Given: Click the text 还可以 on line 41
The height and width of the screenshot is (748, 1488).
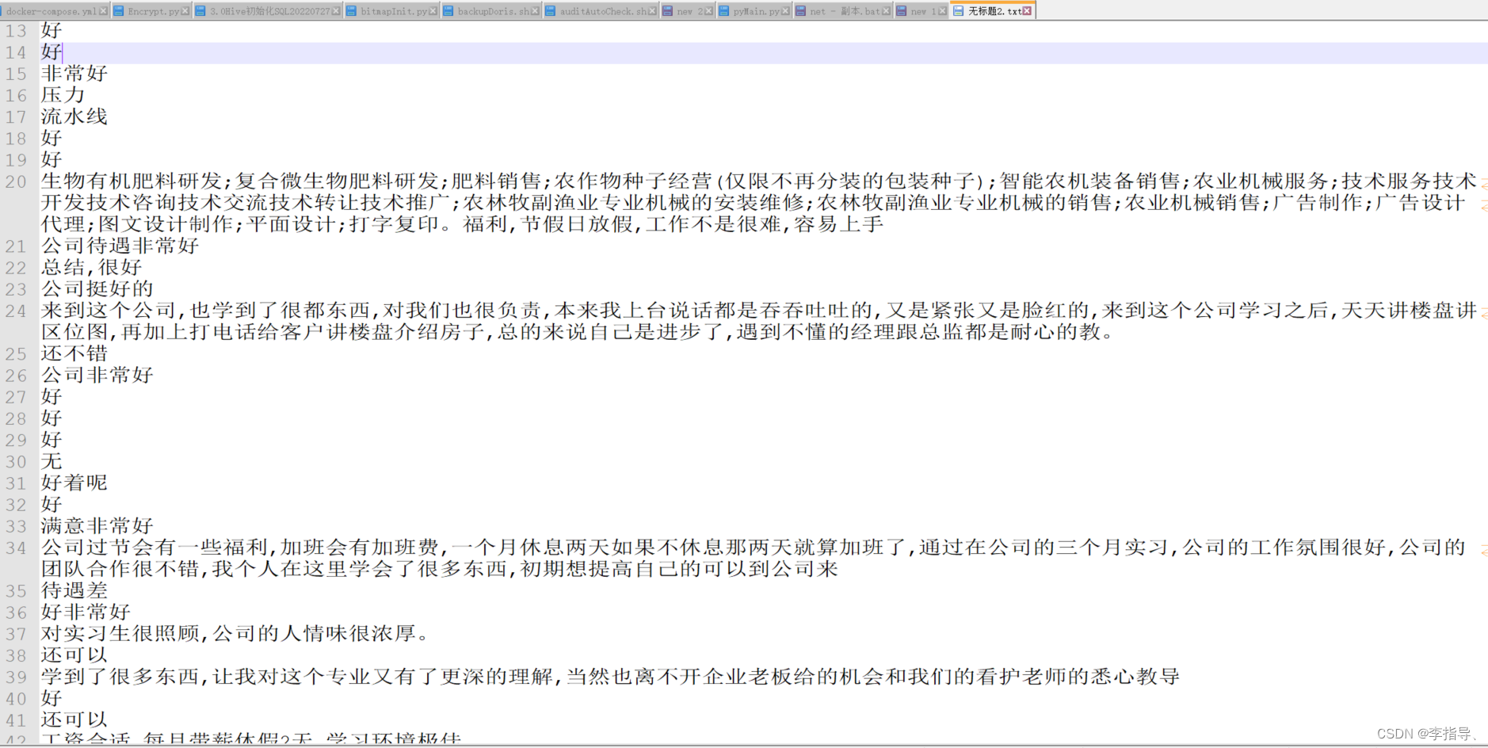Looking at the screenshot, I should click(x=74, y=719).
